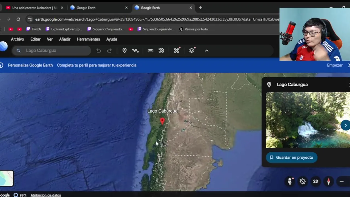Open the historical imagery clock tool
Image resolution: width=350 pixels, height=197 pixels.
click(x=161, y=51)
